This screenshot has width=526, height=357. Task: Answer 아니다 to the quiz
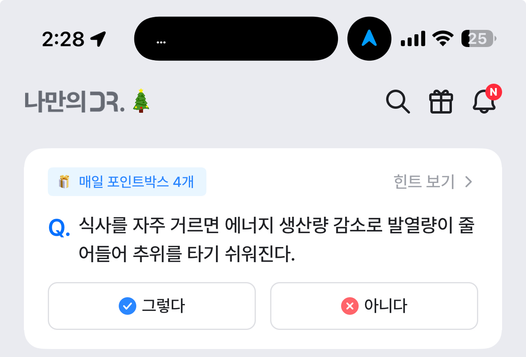tap(374, 306)
